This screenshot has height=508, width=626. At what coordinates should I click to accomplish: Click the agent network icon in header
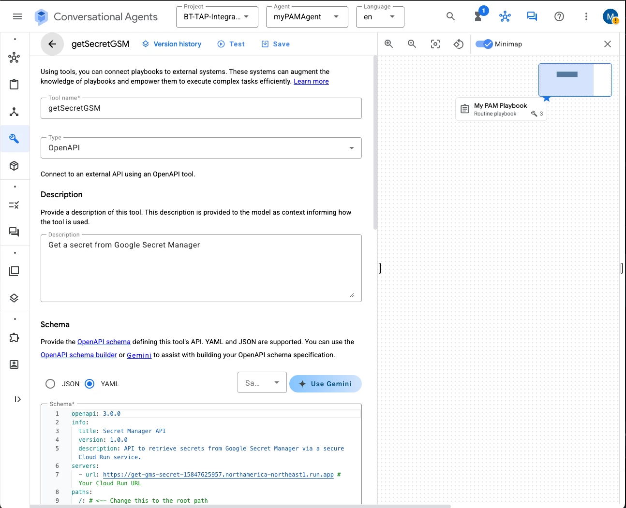(x=505, y=16)
